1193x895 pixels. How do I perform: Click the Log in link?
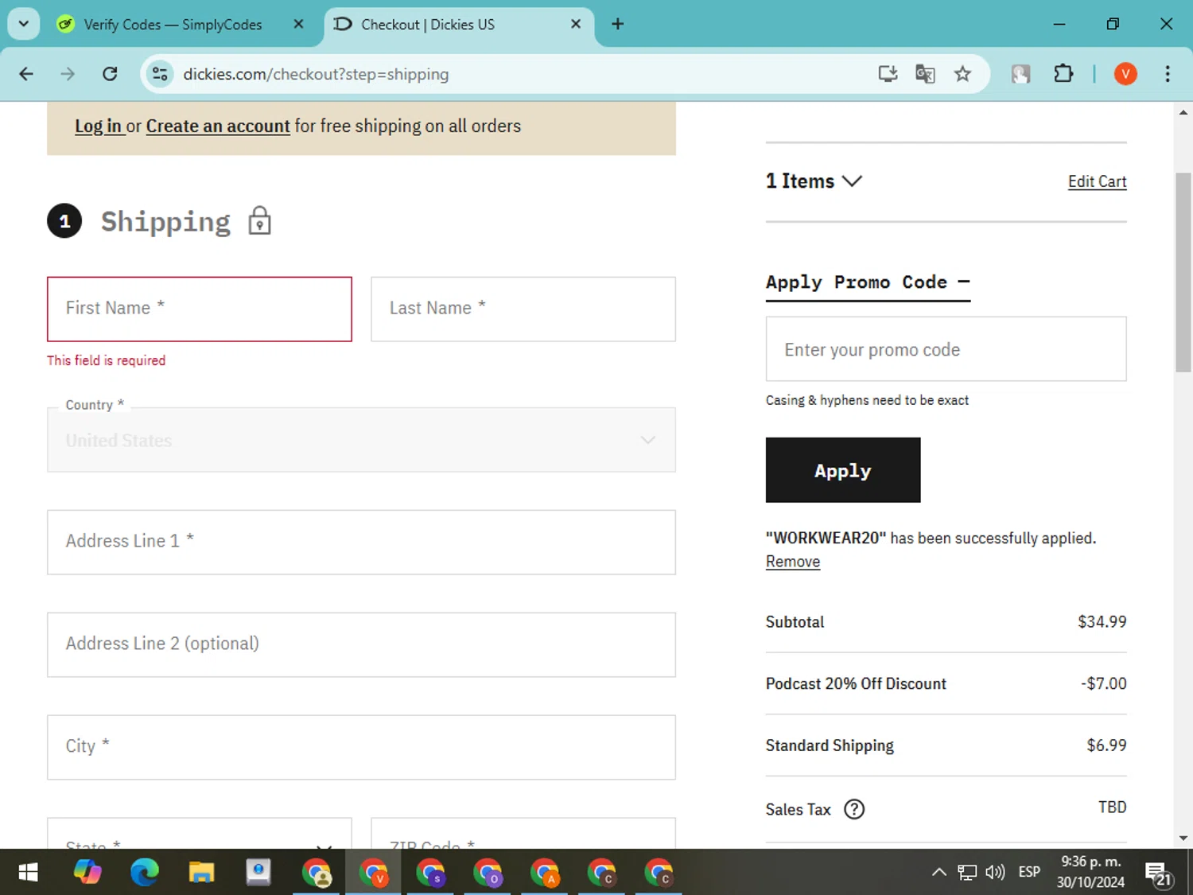[x=98, y=126]
